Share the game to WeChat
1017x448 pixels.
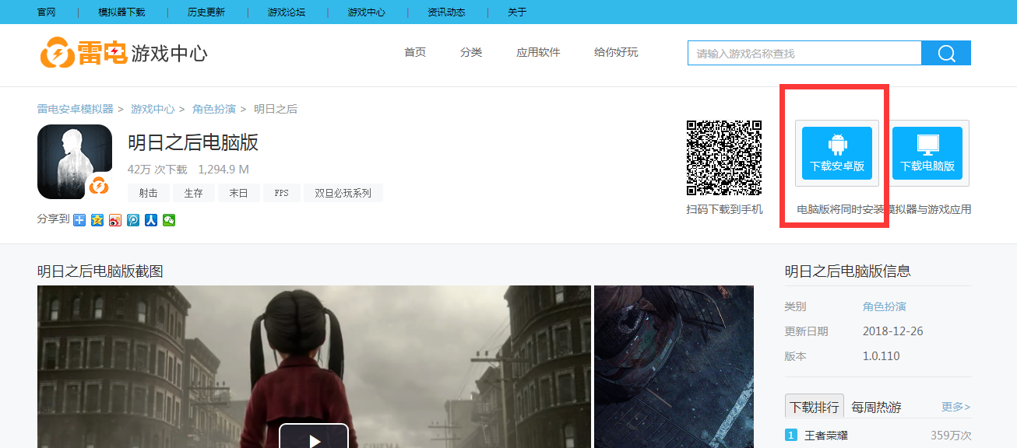[168, 220]
